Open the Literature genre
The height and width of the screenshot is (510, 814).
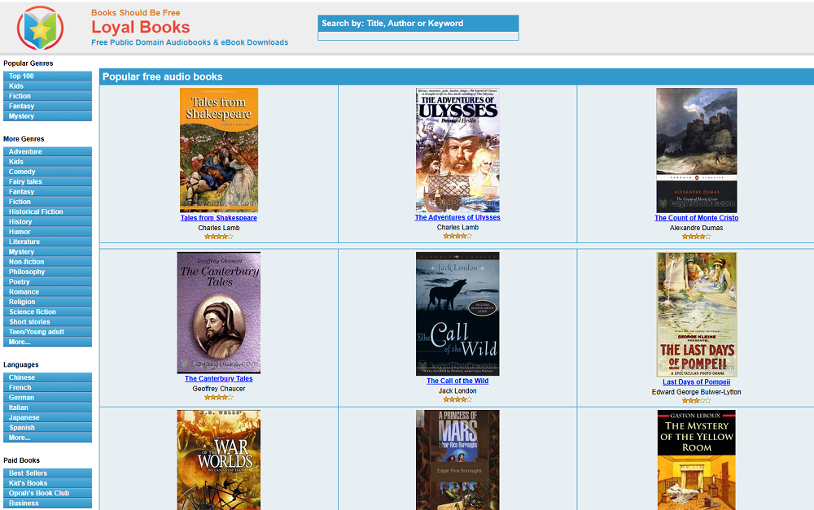click(x=47, y=242)
